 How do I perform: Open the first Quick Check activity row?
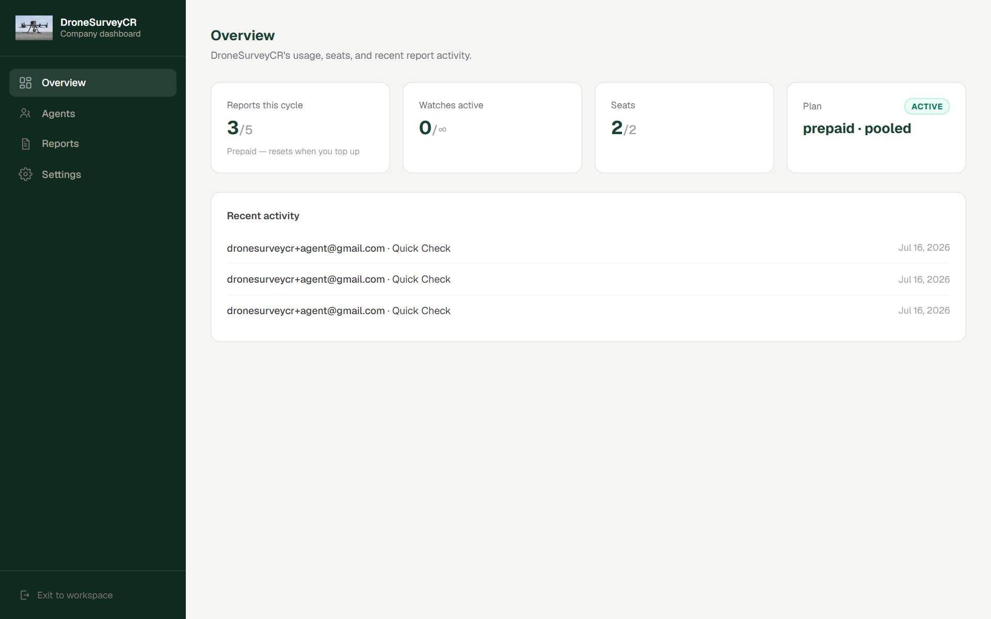(588, 248)
